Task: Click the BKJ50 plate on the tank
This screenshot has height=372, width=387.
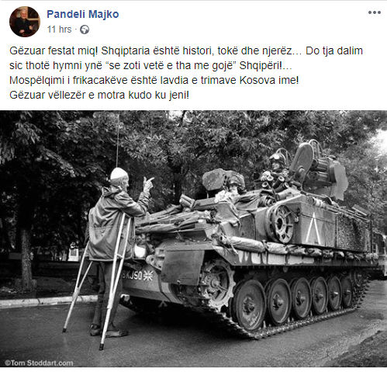Action: click(132, 275)
